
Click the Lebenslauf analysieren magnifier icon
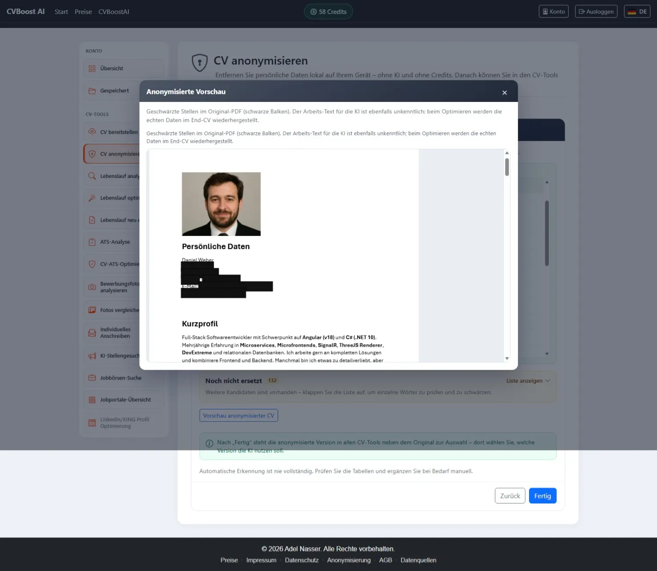coord(92,176)
